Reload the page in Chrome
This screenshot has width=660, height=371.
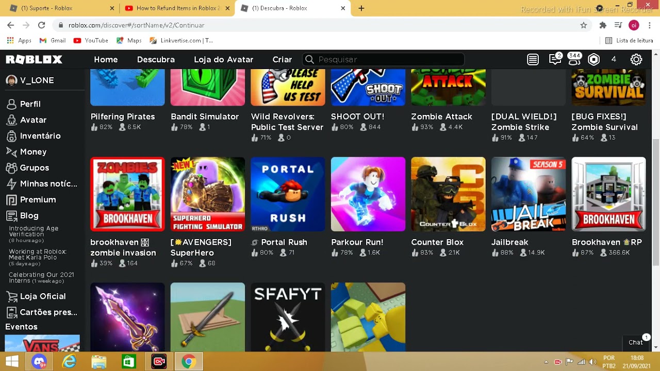(x=42, y=25)
